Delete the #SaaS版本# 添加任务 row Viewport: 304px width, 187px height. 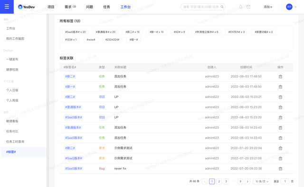(280, 138)
